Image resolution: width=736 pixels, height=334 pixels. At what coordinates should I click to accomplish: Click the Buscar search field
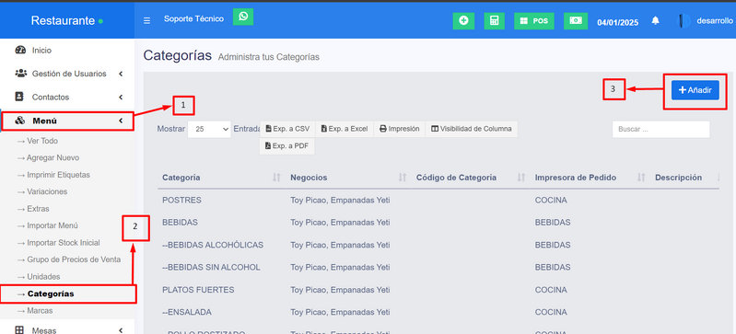[660, 130]
